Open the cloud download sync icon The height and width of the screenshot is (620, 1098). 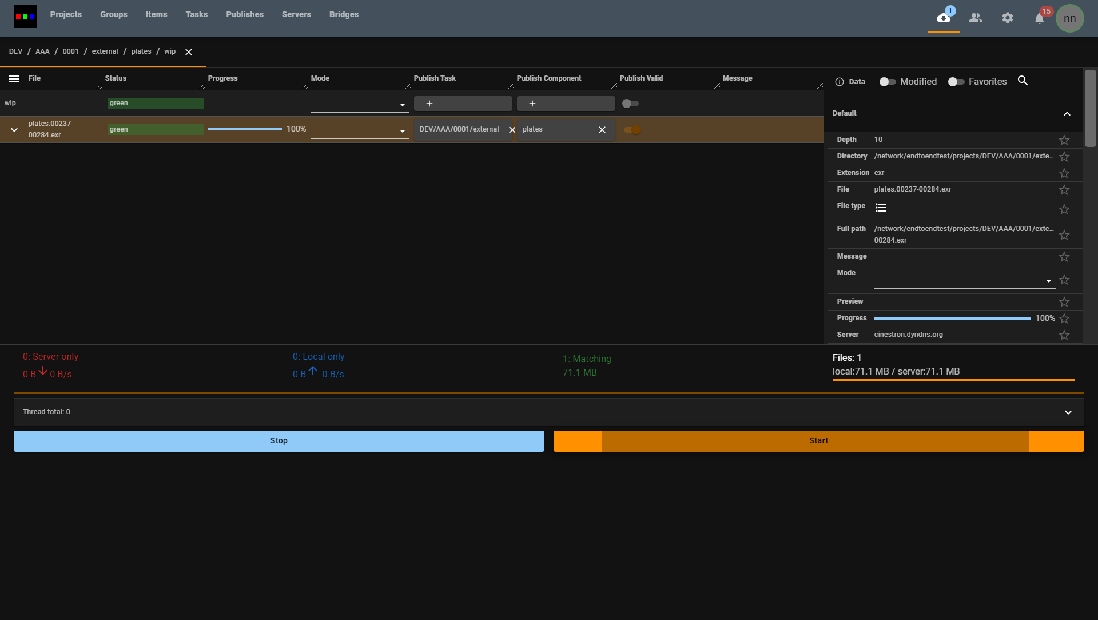(943, 18)
